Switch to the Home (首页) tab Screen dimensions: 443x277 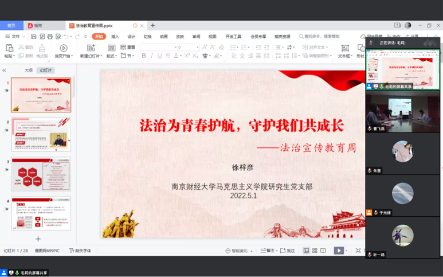(11, 25)
